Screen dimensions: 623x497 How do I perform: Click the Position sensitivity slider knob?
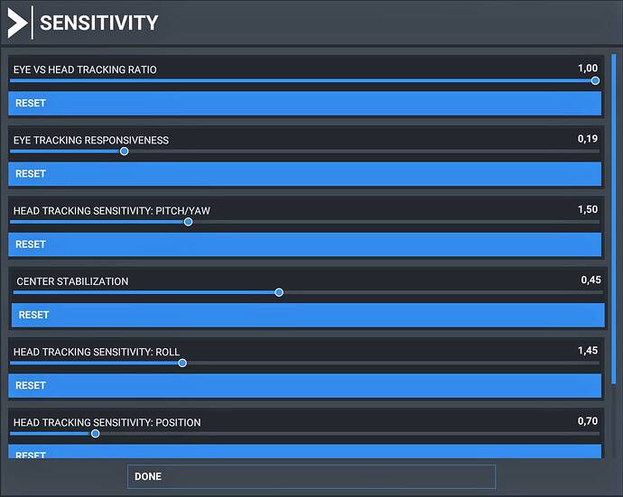95,433
